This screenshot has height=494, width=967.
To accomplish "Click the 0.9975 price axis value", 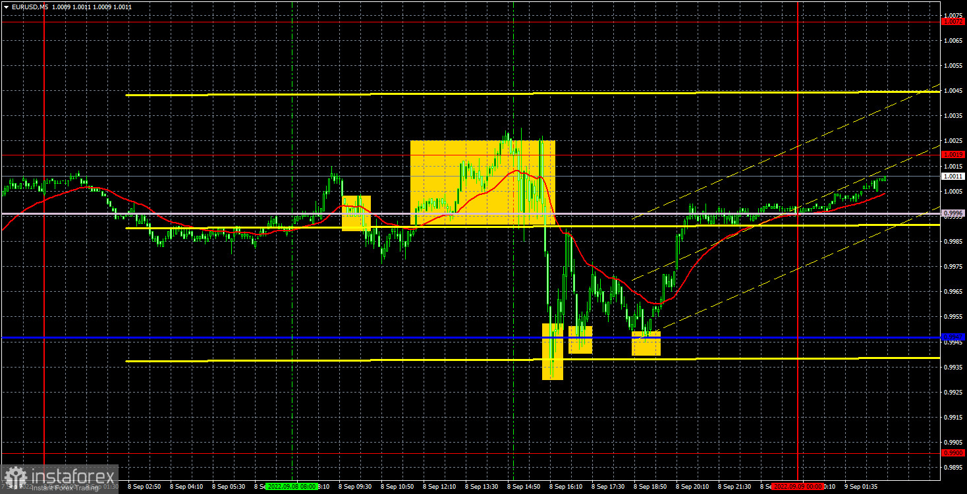I will pyautogui.click(x=953, y=266).
